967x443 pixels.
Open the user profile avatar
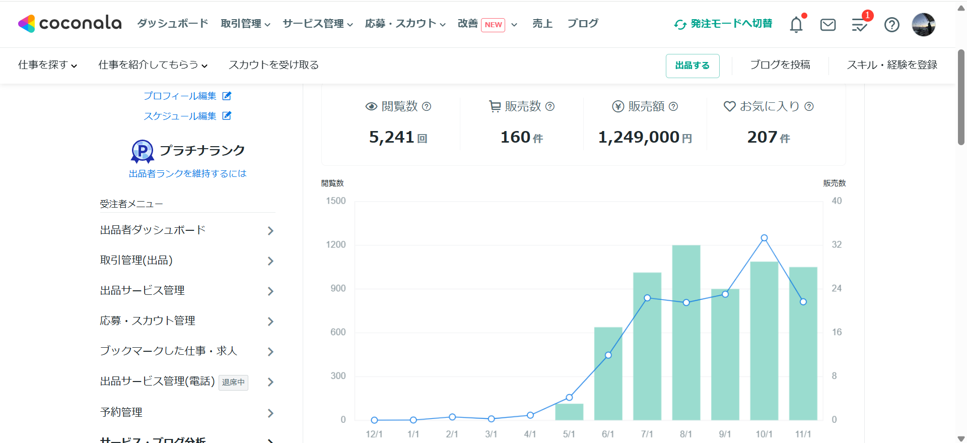(923, 25)
